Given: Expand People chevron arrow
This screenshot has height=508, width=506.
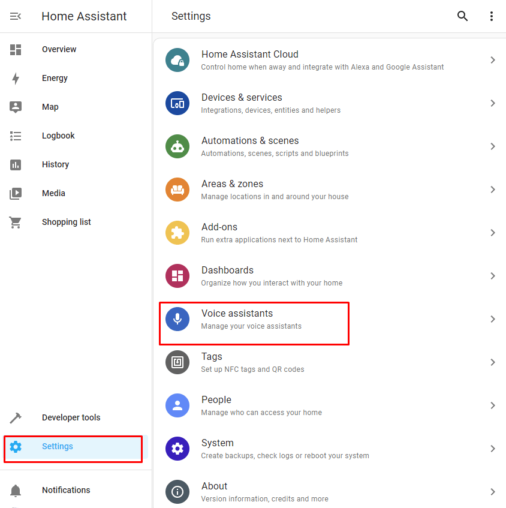Looking at the screenshot, I should tap(493, 405).
